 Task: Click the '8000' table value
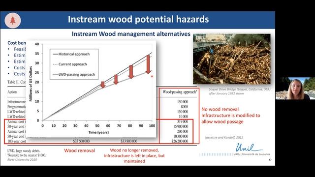(185, 107)
